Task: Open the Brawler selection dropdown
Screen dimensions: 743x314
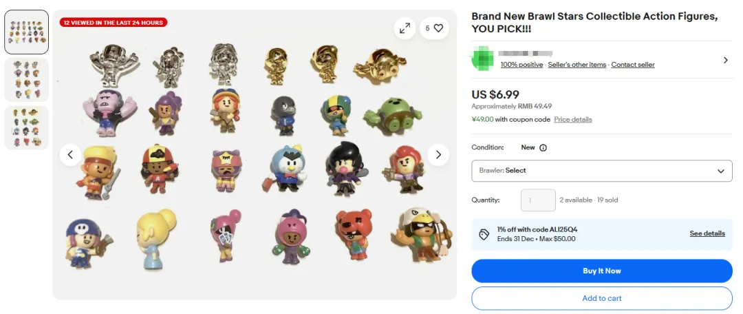Action: [601, 171]
